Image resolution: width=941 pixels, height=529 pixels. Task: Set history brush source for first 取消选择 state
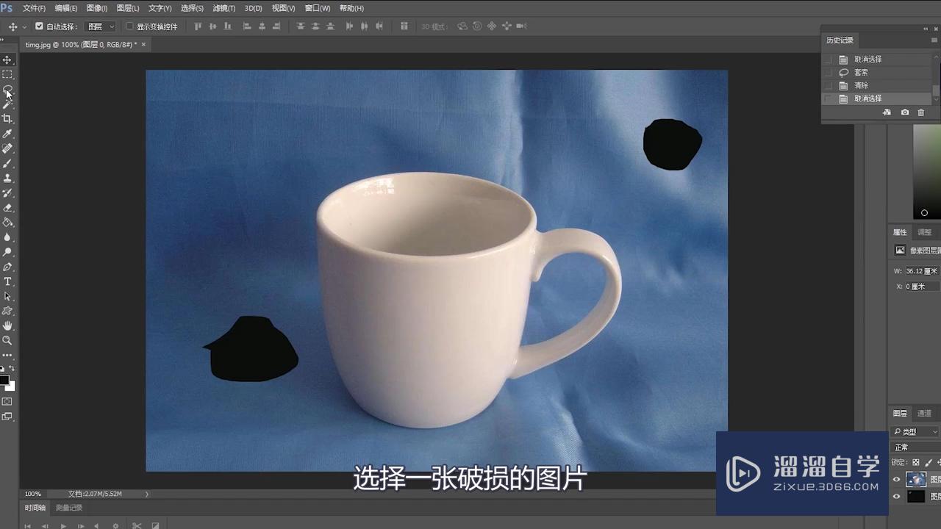click(x=829, y=60)
